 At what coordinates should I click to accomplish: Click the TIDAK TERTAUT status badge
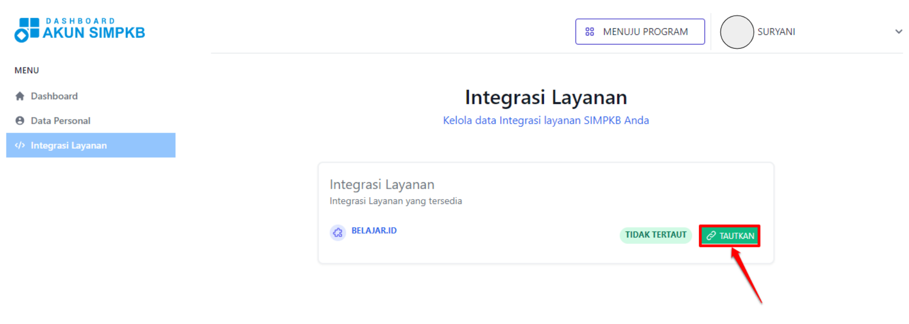656,235
